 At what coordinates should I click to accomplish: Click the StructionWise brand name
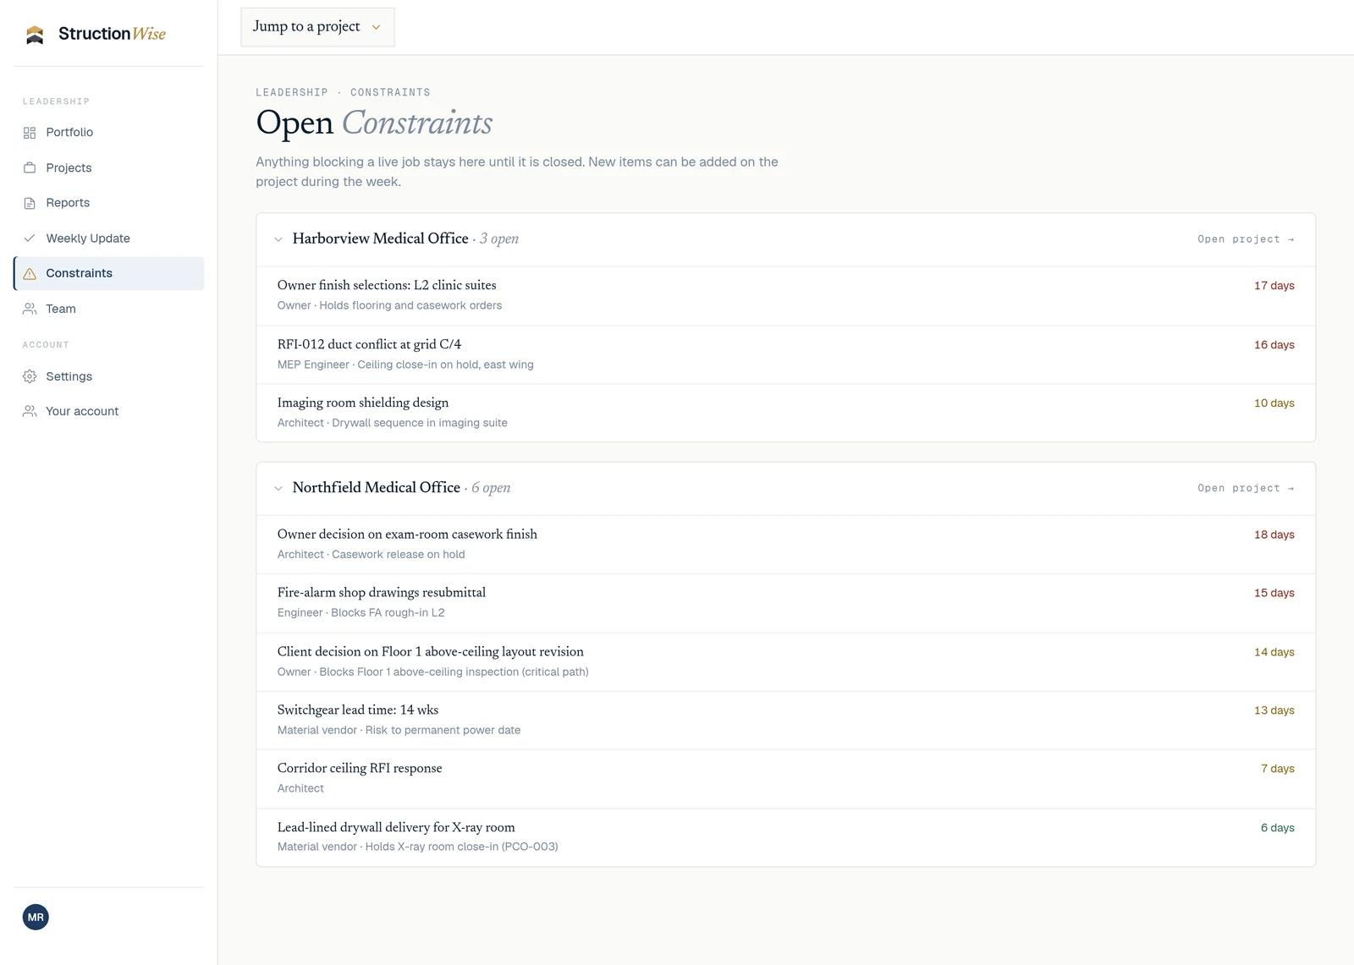[112, 34]
